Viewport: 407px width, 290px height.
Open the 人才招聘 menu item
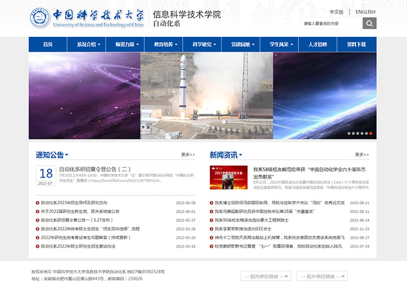[317, 44]
